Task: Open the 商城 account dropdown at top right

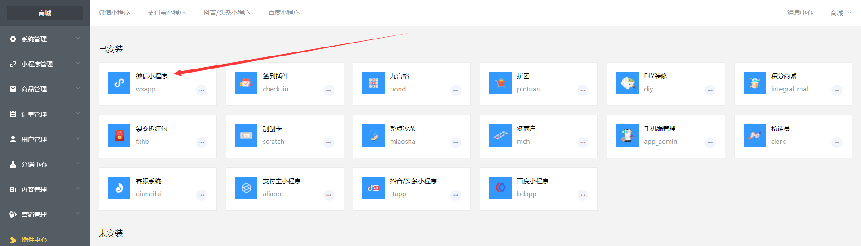Action: point(841,13)
